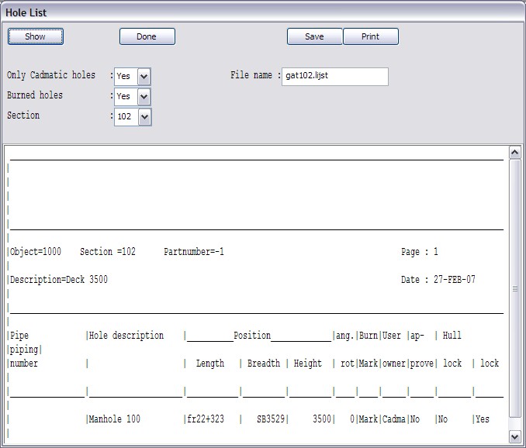Click the Show button

(35, 36)
